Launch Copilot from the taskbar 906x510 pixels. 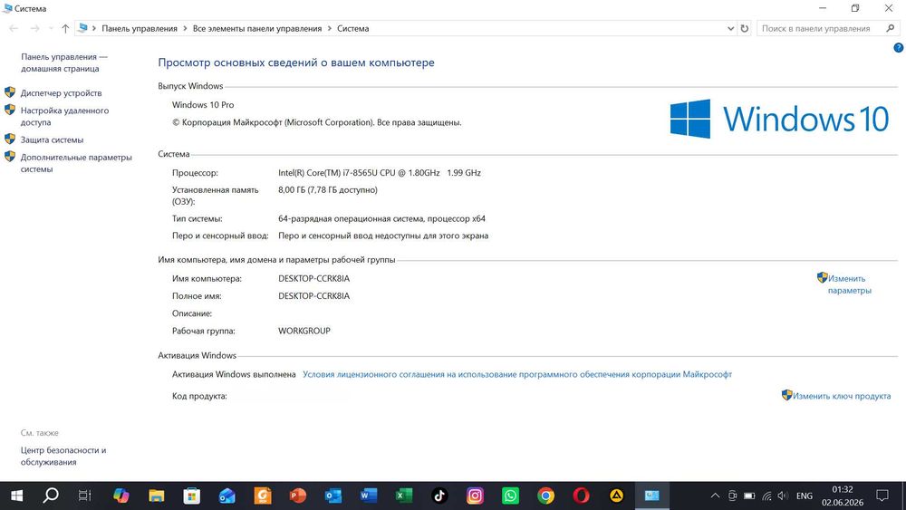click(121, 496)
